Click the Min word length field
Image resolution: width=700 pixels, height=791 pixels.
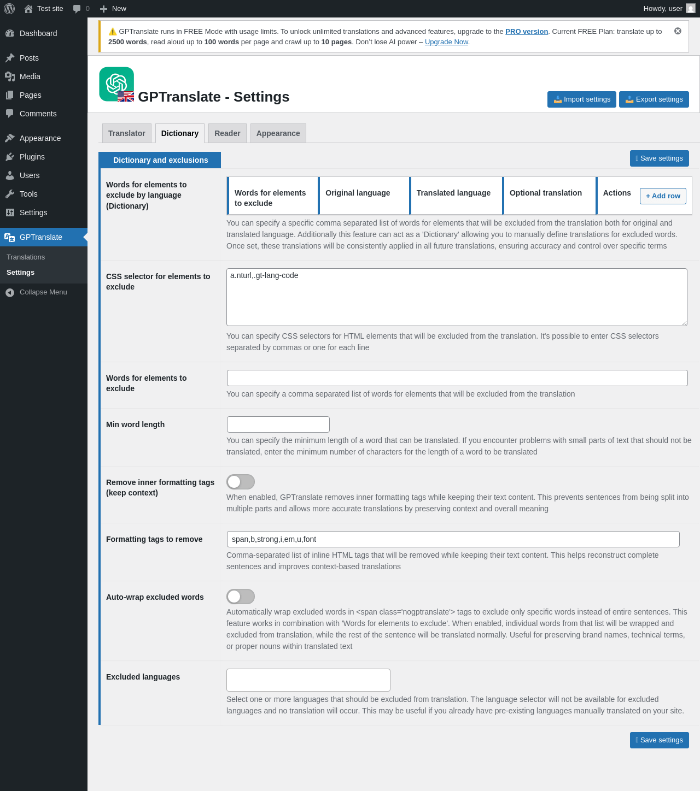[x=278, y=424]
